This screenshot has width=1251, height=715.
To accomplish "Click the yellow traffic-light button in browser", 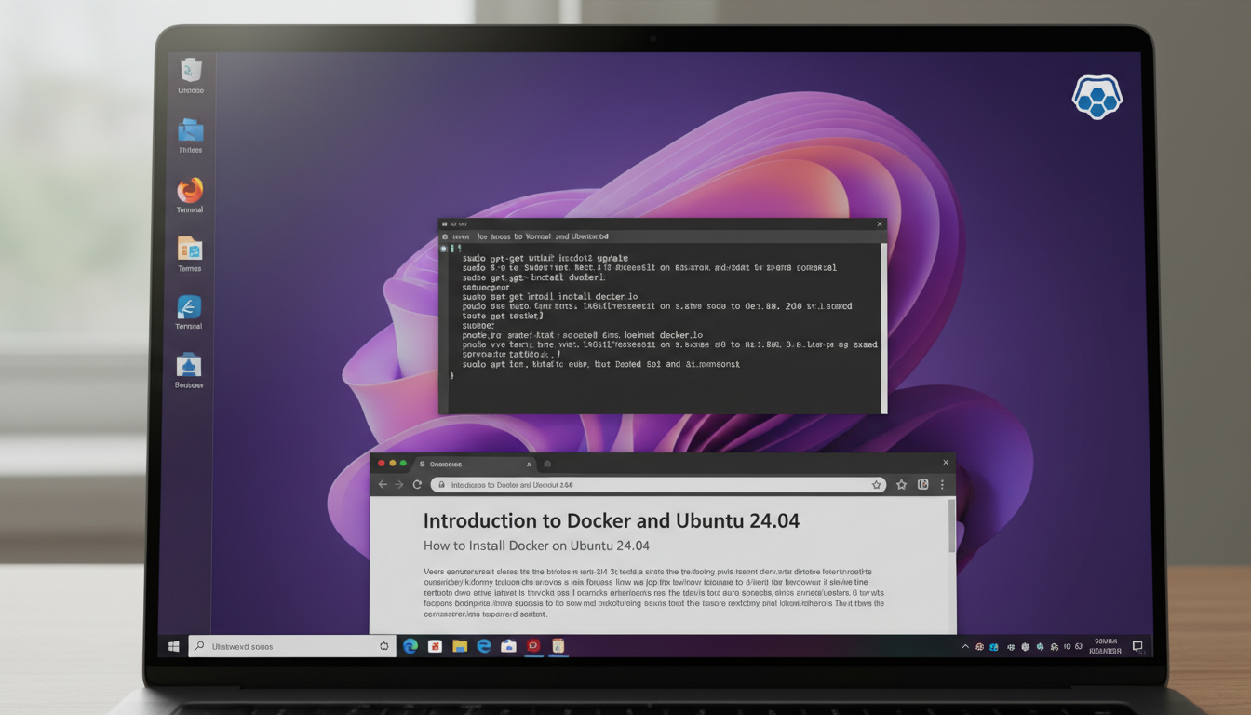I will click(x=392, y=463).
